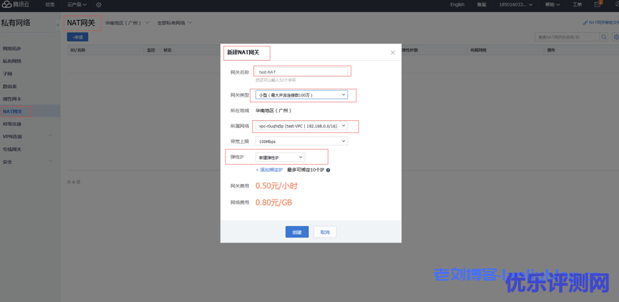Click the Tencent Cloud logo
The image size is (619, 302).
16,5
